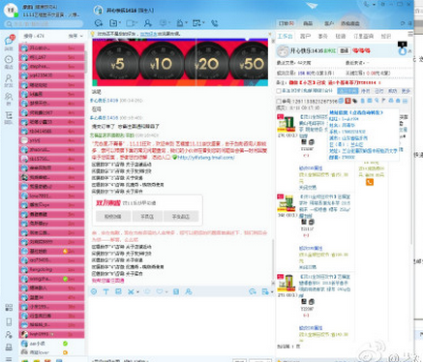423x362 pixels.
Task: Select the font T icon
Action: click(106, 291)
